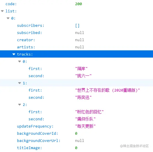Click the null value of backgroundCoverUrl

point(80,141)
